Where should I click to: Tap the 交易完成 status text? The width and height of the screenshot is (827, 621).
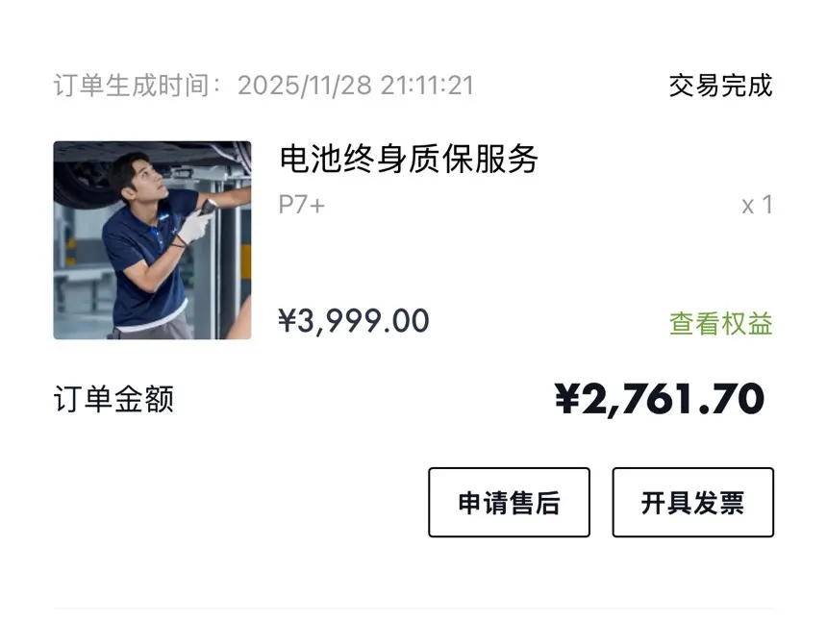pyautogui.click(x=720, y=86)
